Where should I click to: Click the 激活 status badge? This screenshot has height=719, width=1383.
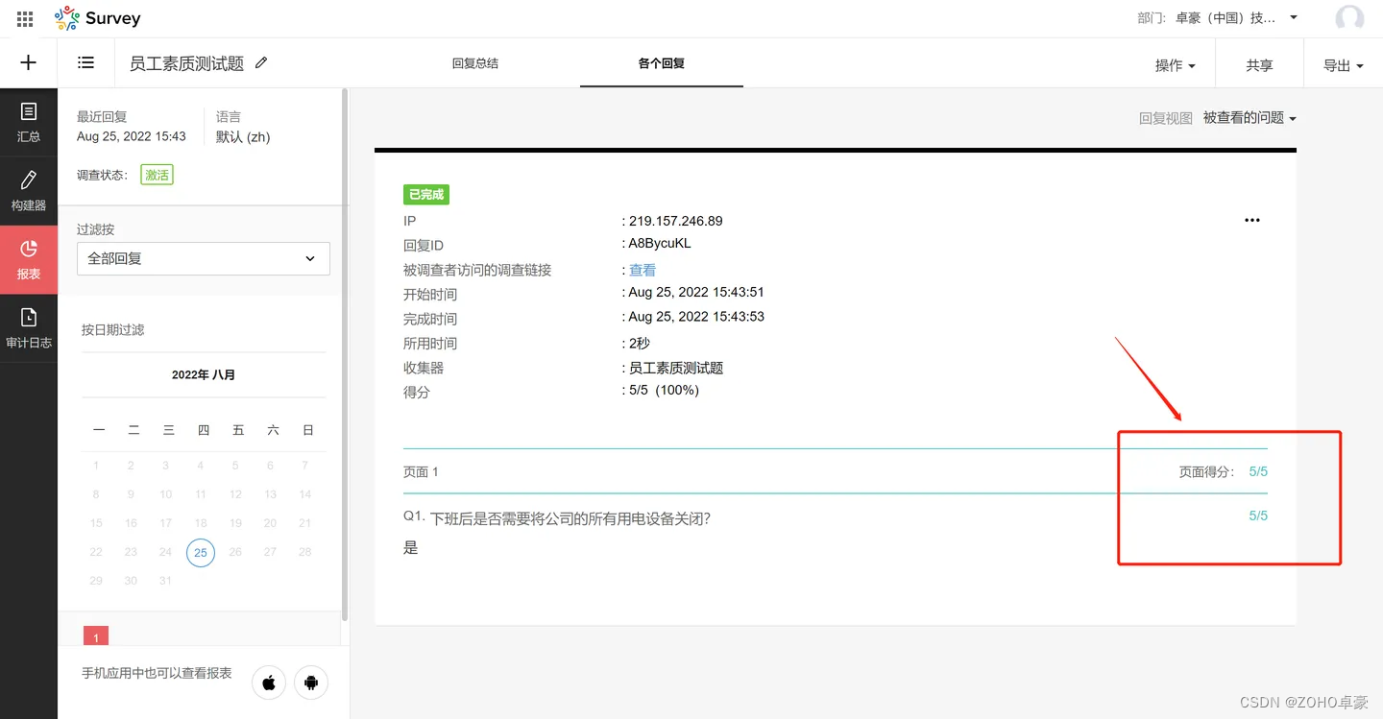coord(157,175)
